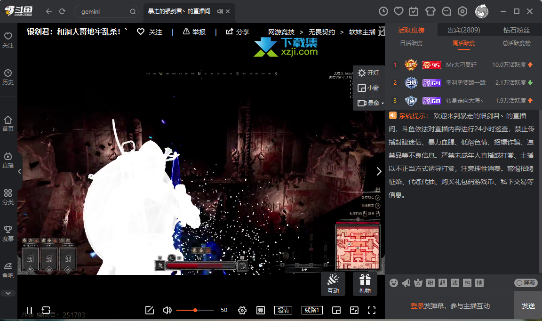Share the stream with 分享
The image size is (542, 321).
238,32
